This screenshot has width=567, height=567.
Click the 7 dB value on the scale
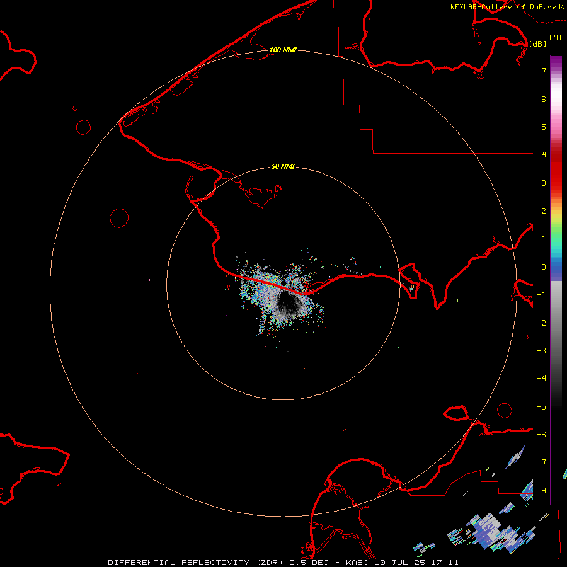tap(544, 71)
